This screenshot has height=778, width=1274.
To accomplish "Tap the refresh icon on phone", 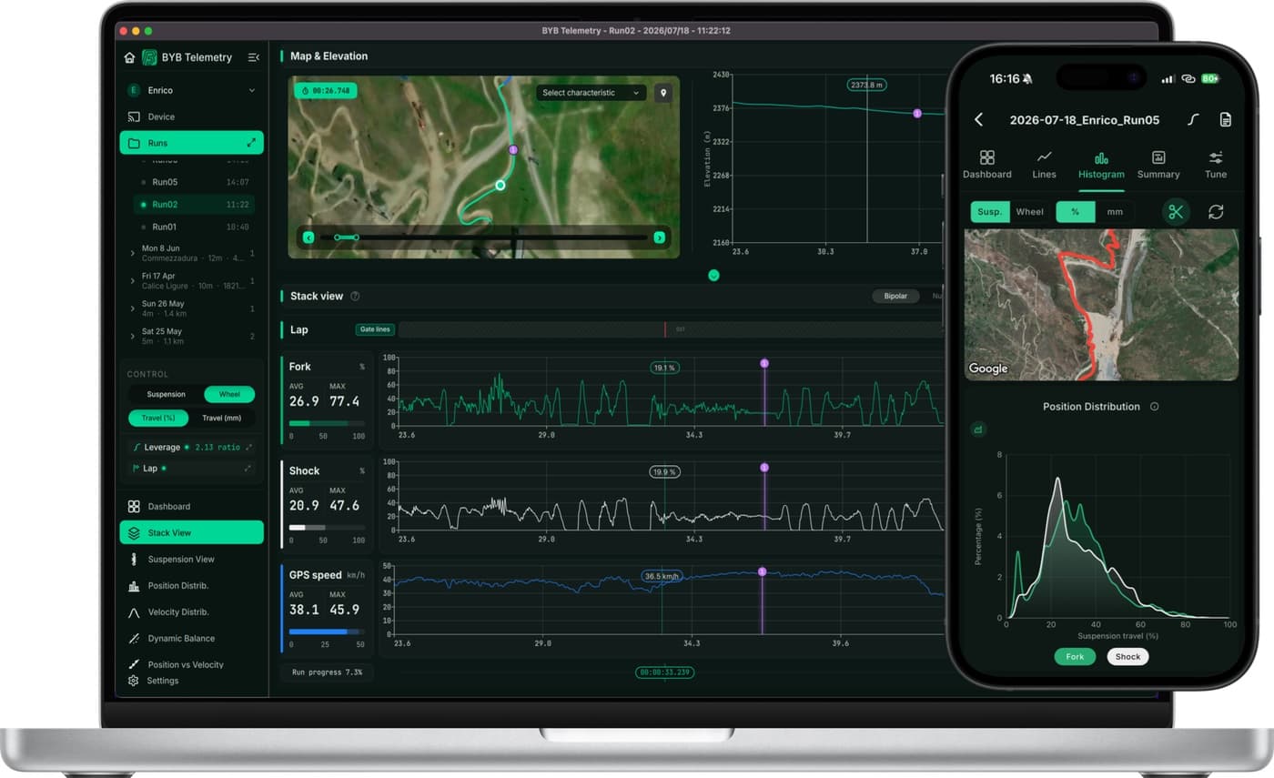I will [x=1216, y=212].
